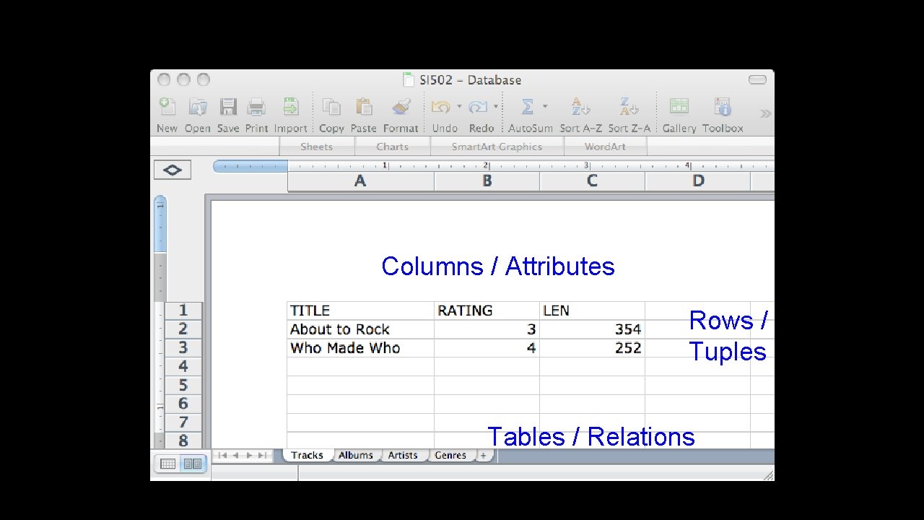This screenshot has height=520, width=924.
Task: Click the Import toolbar icon
Action: (x=290, y=107)
